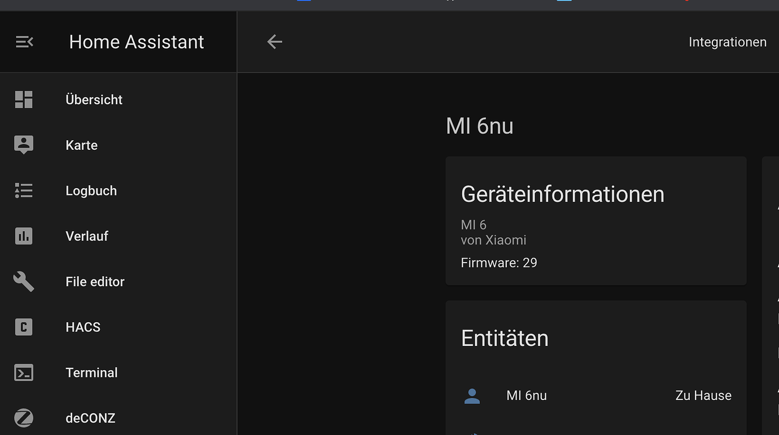Select the Geräteinformationen card
The height and width of the screenshot is (435, 779).
point(562,194)
